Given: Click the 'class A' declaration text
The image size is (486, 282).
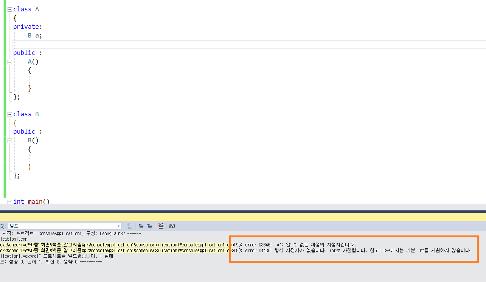Looking at the screenshot, I should [26, 9].
